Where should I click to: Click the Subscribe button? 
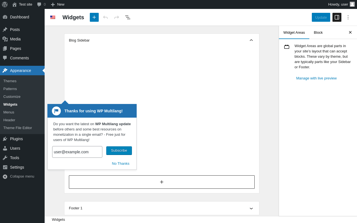tap(119, 151)
